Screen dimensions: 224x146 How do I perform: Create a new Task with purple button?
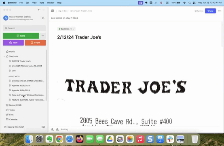click(x=13, y=43)
